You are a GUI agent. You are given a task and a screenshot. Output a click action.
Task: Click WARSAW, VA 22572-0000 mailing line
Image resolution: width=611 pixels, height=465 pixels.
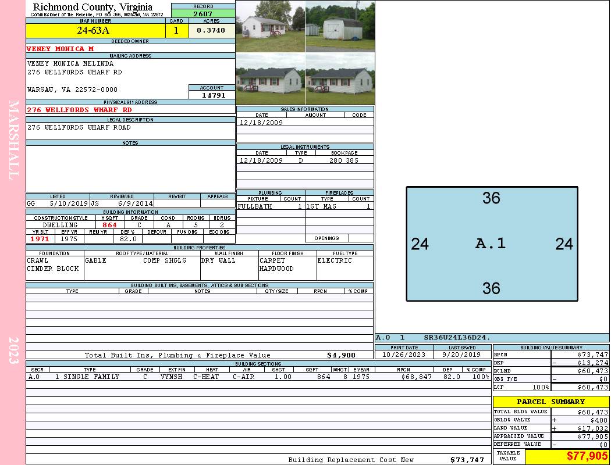pyautogui.click(x=72, y=90)
